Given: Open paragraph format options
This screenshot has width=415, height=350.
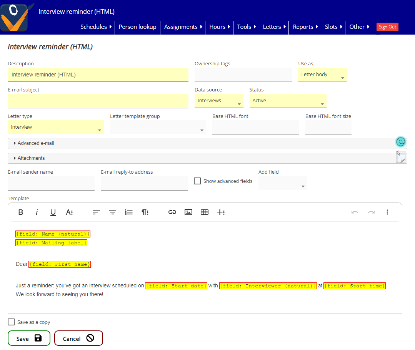Looking at the screenshot, I should pos(145,212).
